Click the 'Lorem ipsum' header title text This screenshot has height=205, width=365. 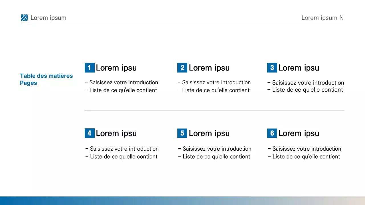(x=48, y=18)
